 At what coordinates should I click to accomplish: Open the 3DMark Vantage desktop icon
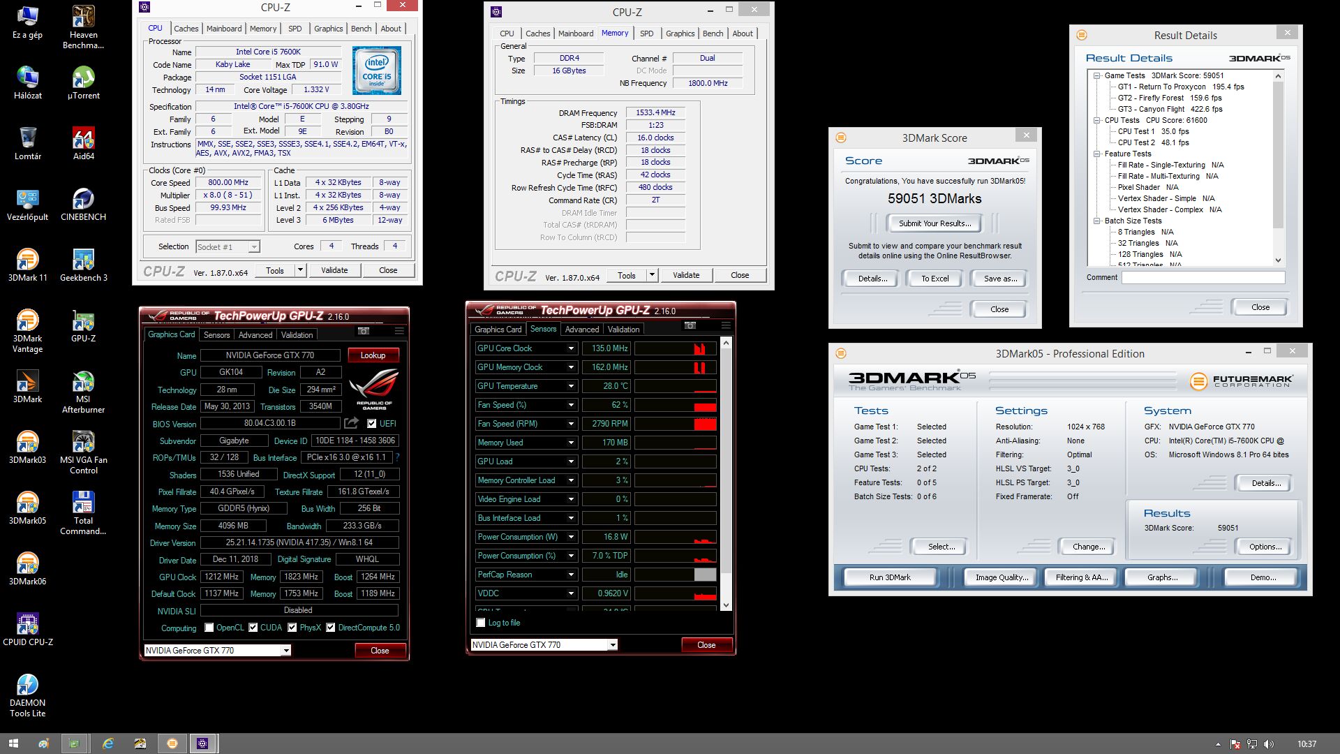coord(27,331)
